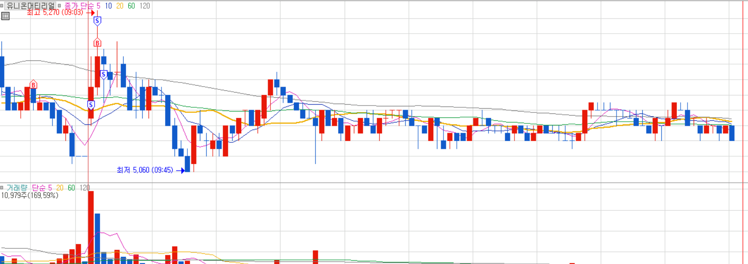Image resolution: width=748 pixels, height=264 pixels.
Task: Click the 거래량 volume indicator label
Action: (17, 188)
